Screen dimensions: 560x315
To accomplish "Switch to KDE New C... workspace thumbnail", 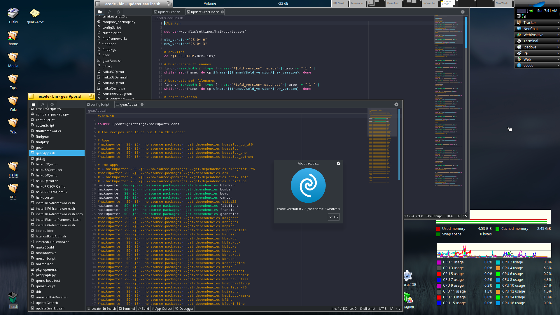I will pyautogui.click(x=340, y=3).
